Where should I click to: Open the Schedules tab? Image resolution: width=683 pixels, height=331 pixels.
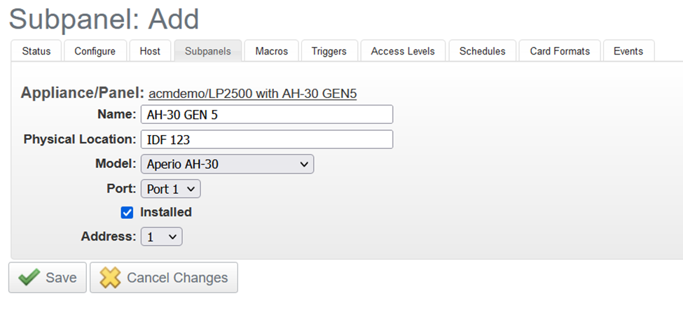click(x=482, y=51)
